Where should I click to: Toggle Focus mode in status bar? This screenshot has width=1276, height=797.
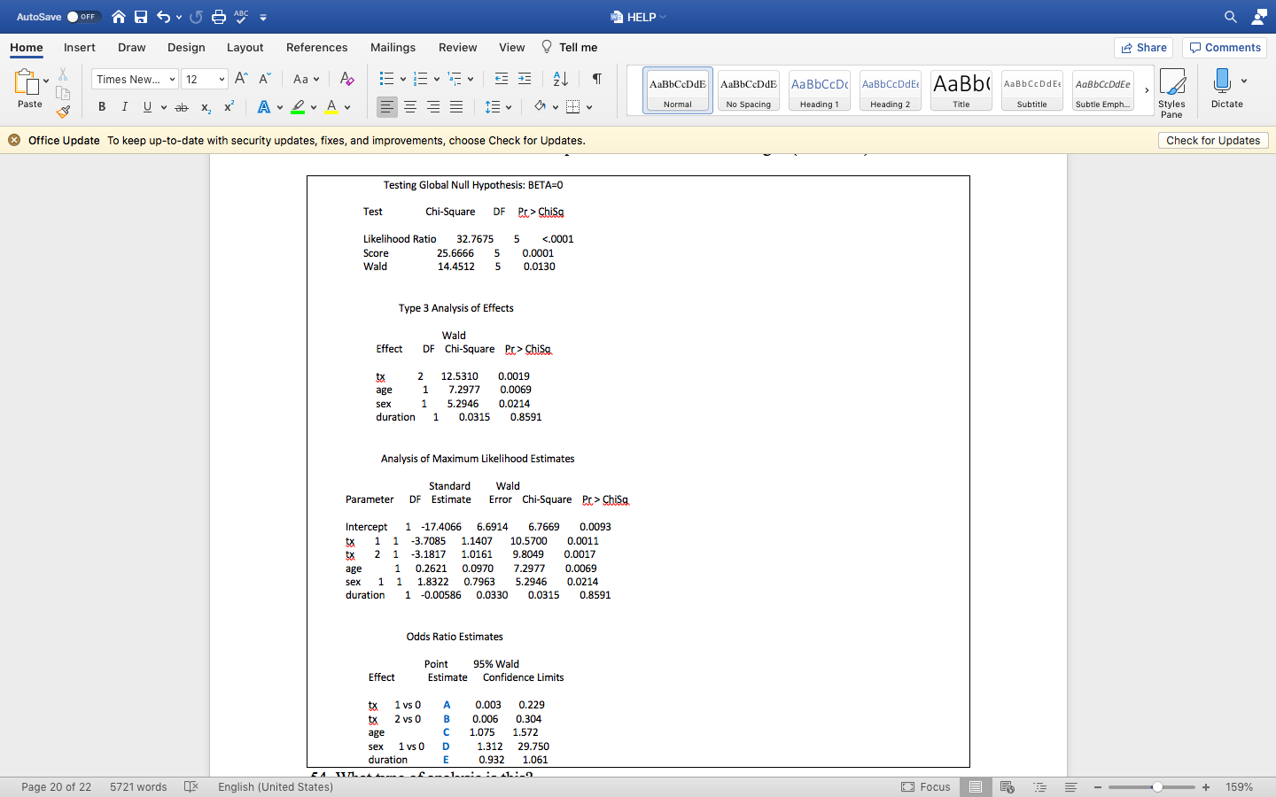pos(926,786)
